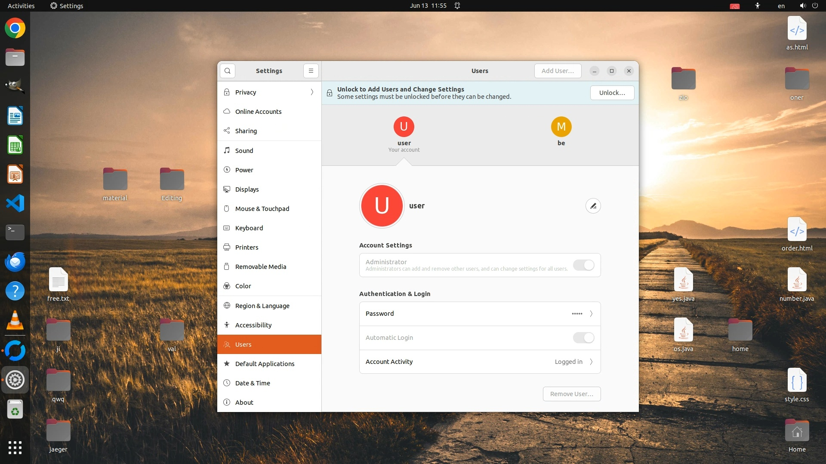
Task: Go to Region & Language panel
Action: pos(262,306)
